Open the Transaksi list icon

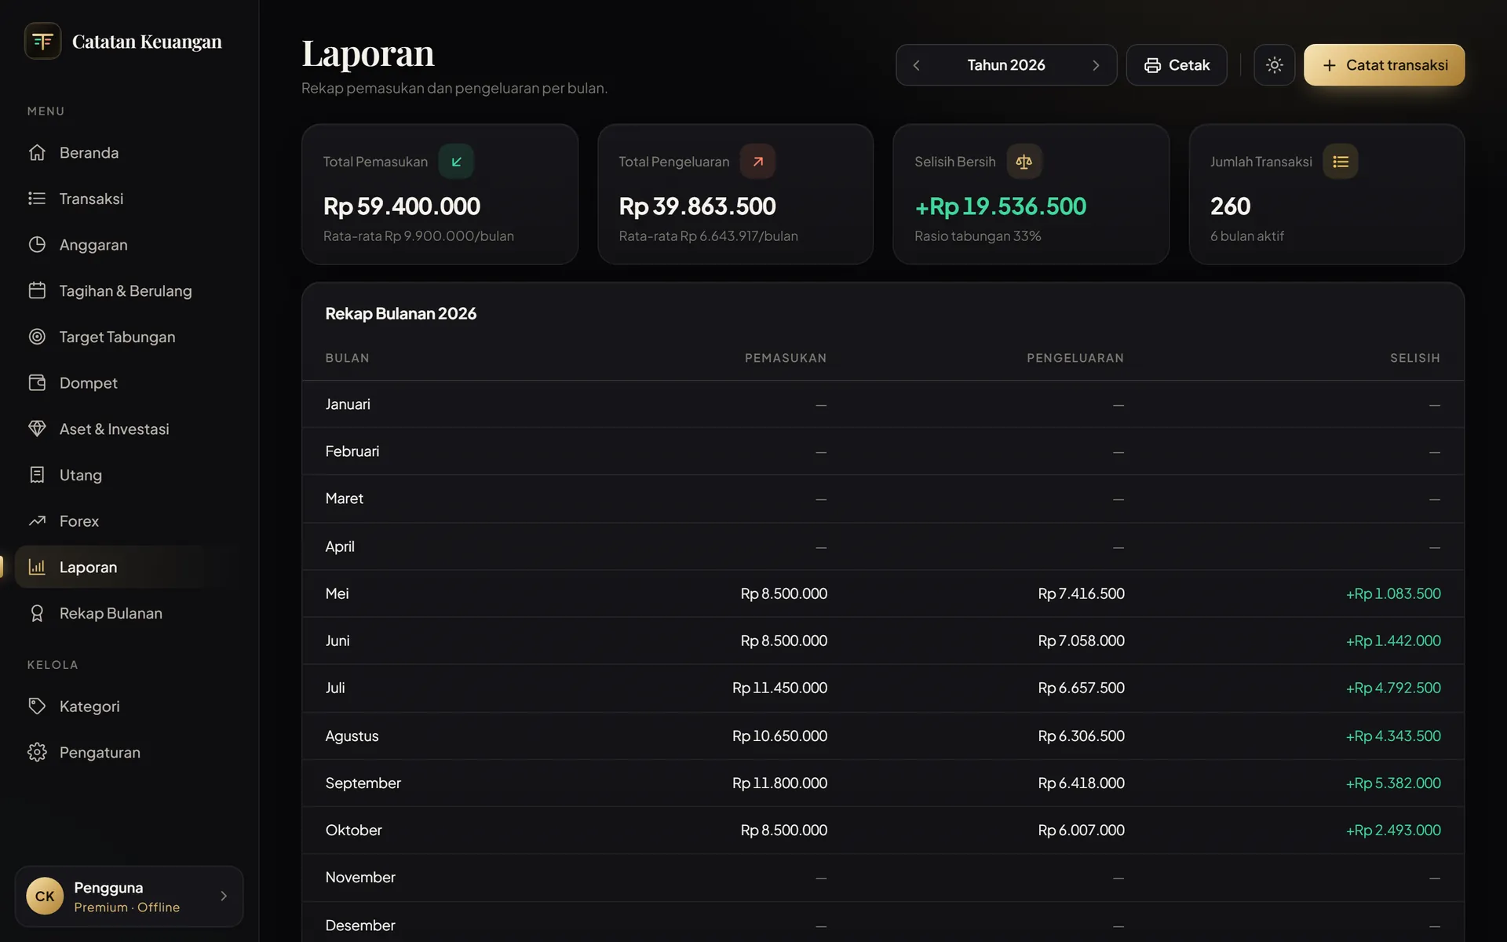pos(37,199)
